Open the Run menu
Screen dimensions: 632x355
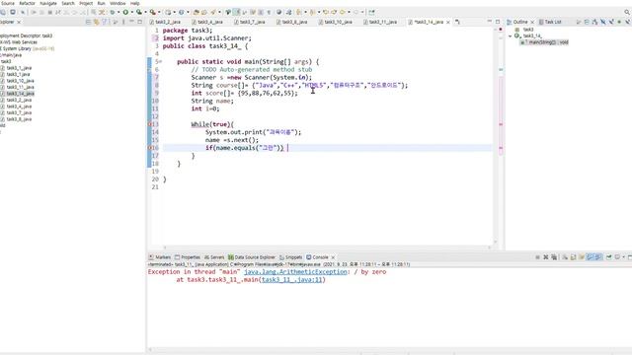tap(101, 3)
